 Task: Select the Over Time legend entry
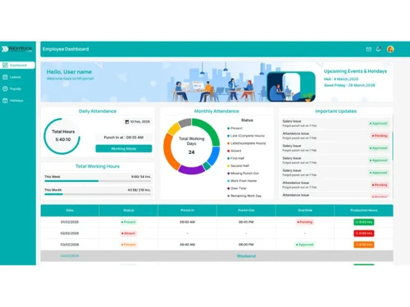237,188
